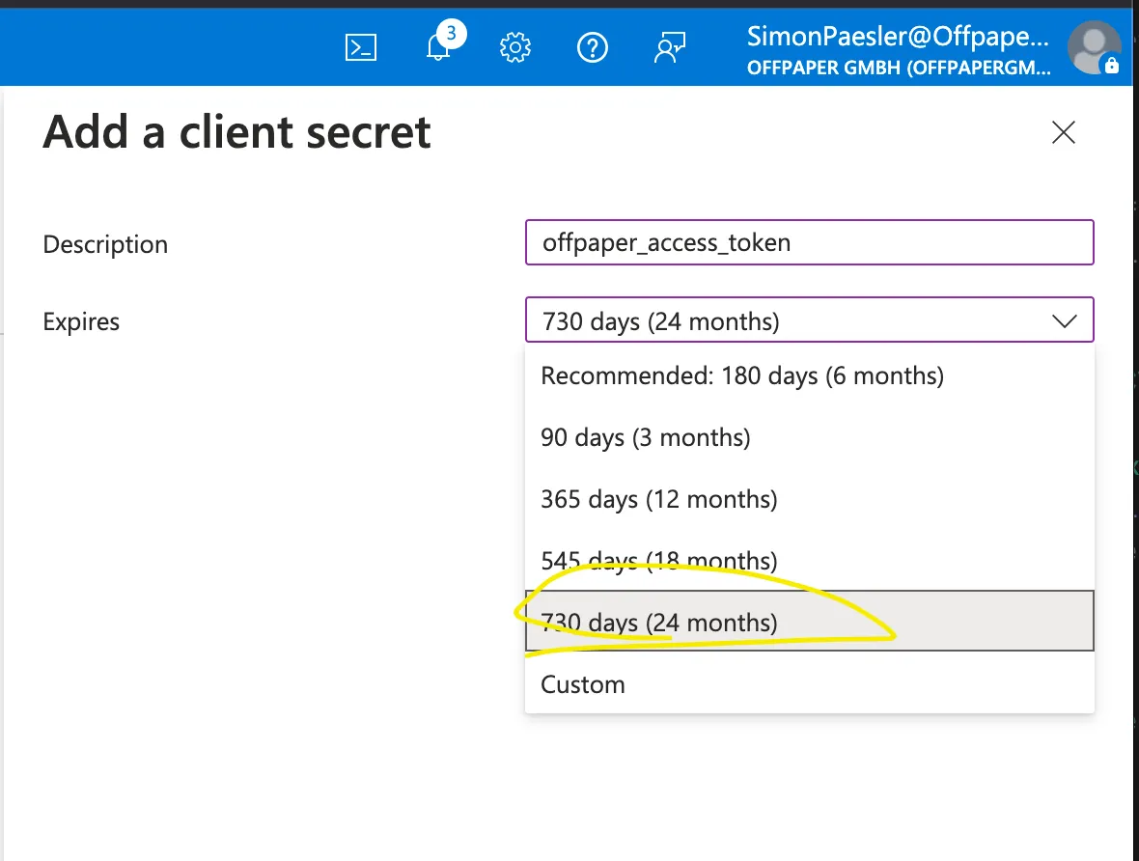Collapse the Expires list via chevron arrow

(x=1065, y=321)
